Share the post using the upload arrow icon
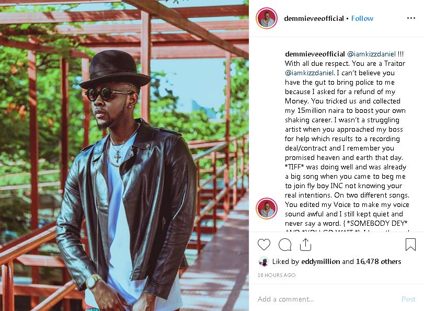The image size is (424, 311). click(x=305, y=245)
